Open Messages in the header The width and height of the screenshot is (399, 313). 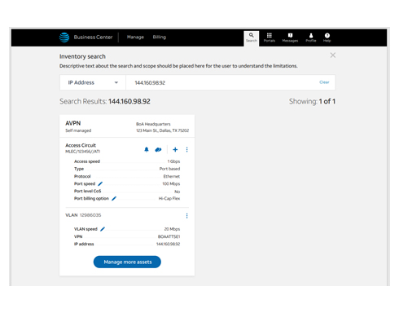point(290,37)
